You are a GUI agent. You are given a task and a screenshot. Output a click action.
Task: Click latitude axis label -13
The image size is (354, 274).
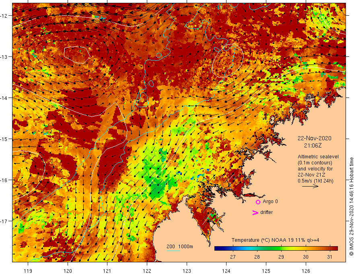tap(4, 57)
